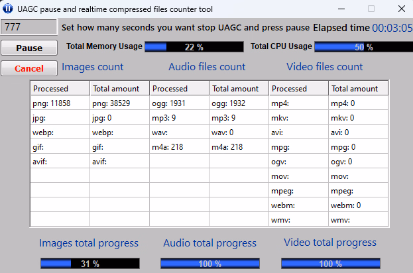Click the UAGC app icon in title bar
Viewport: 413px width, 273px height.
(x=9, y=9)
